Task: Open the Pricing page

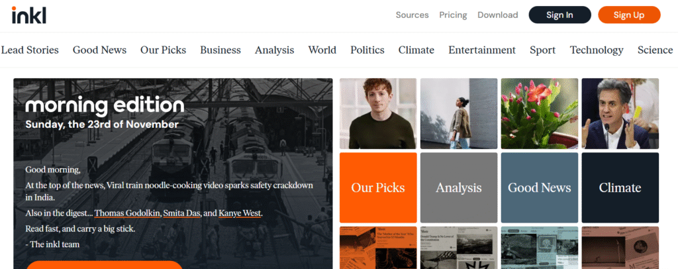Action: 453,15
